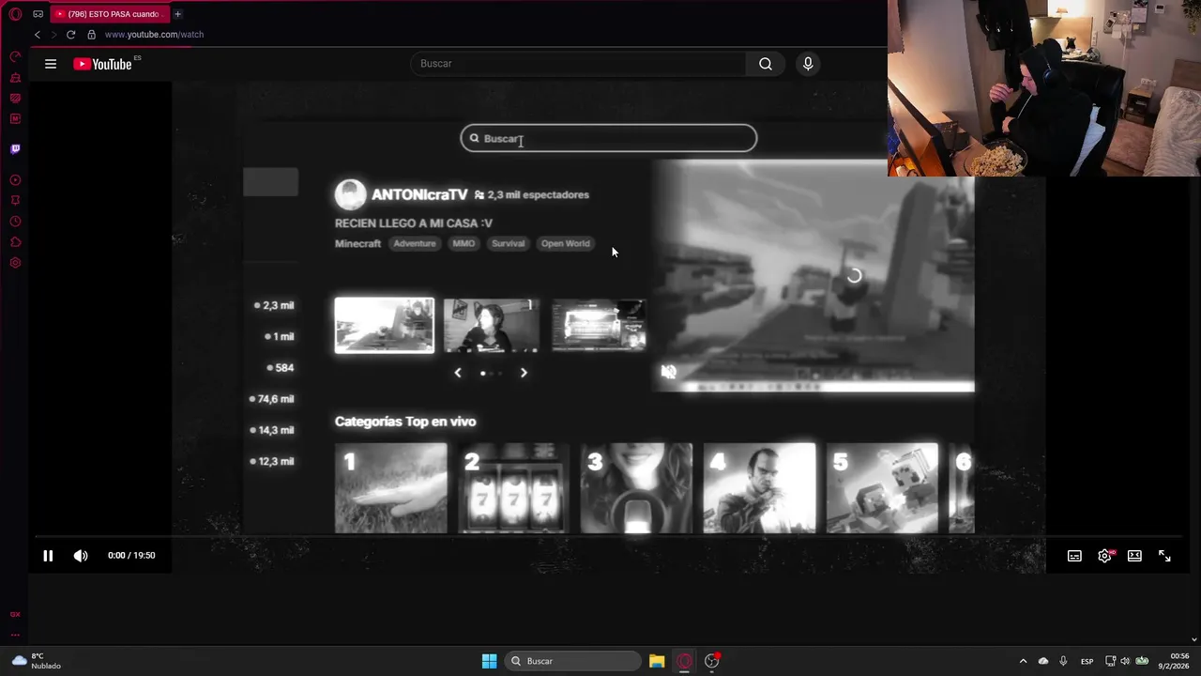This screenshot has height=676, width=1201.
Task: Open browser Settings gear in sidebar
Action: pos(15,263)
